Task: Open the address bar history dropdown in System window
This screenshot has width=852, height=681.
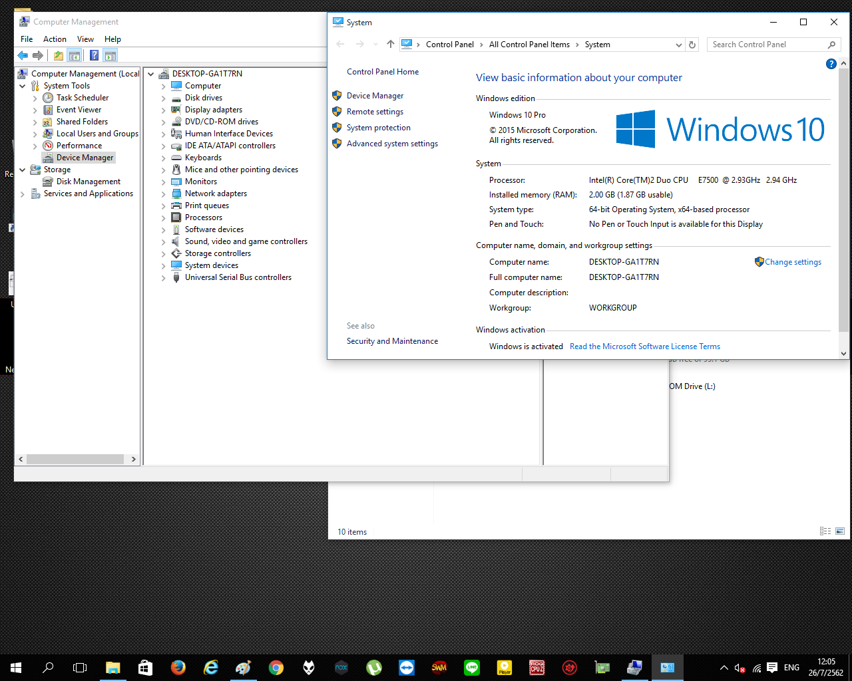Action: pyautogui.click(x=679, y=45)
